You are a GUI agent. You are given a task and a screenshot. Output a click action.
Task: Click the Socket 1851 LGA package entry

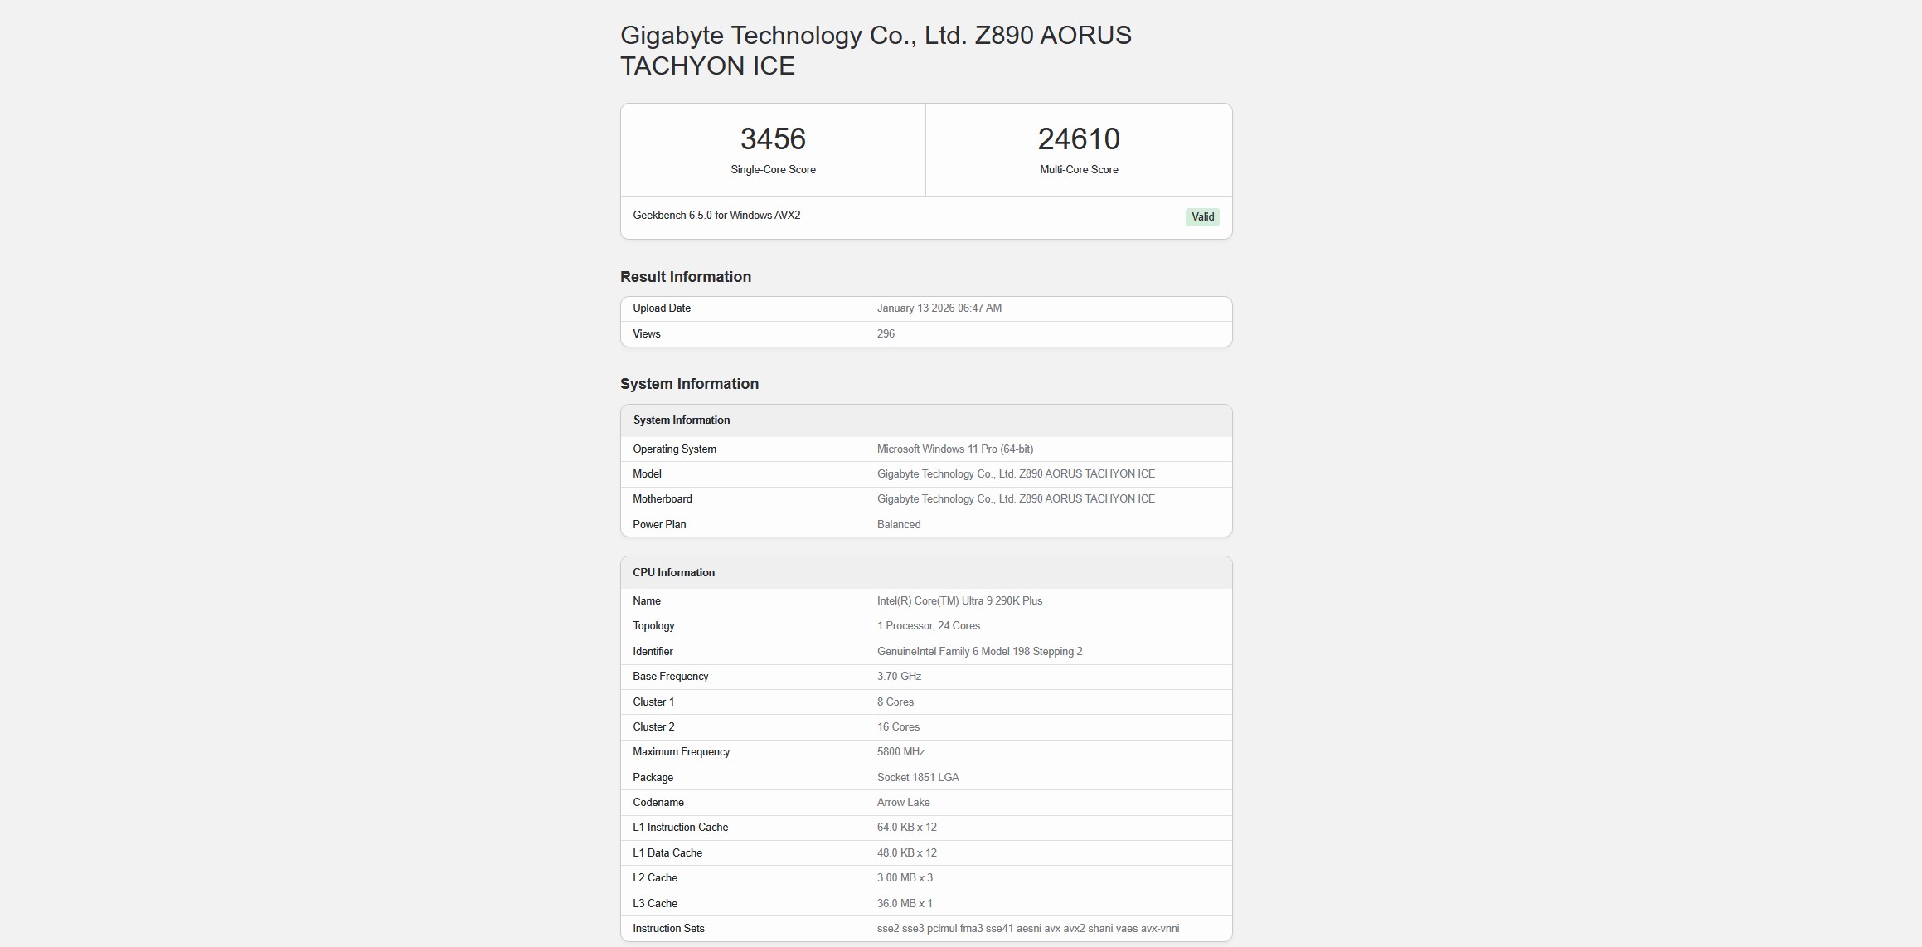click(x=918, y=777)
